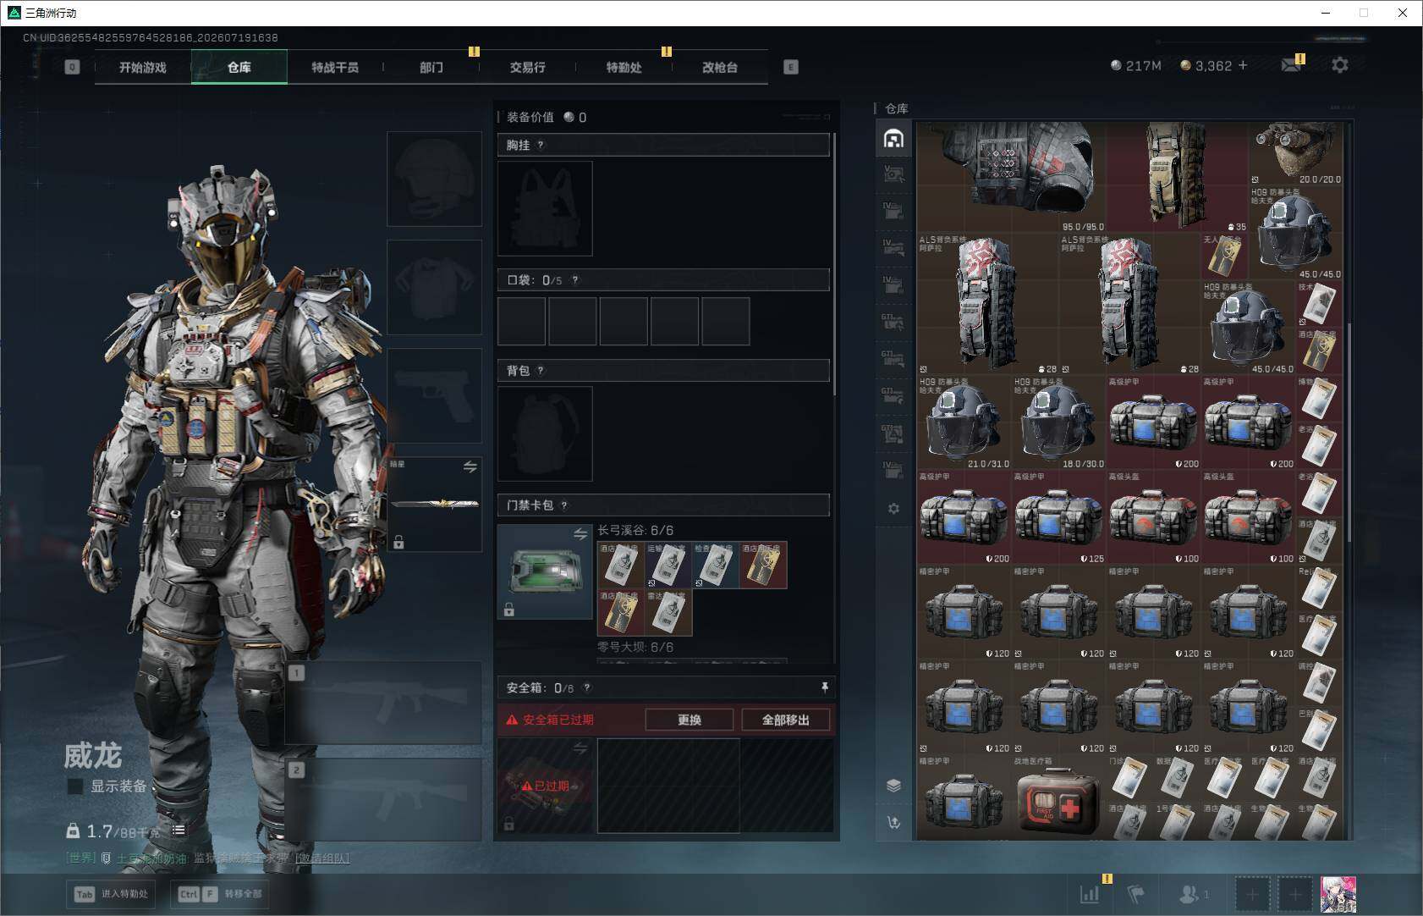1423x916 pixels.
Task: Click the Ctrl F 转移全部 button
Action: click(x=222, y=893)
